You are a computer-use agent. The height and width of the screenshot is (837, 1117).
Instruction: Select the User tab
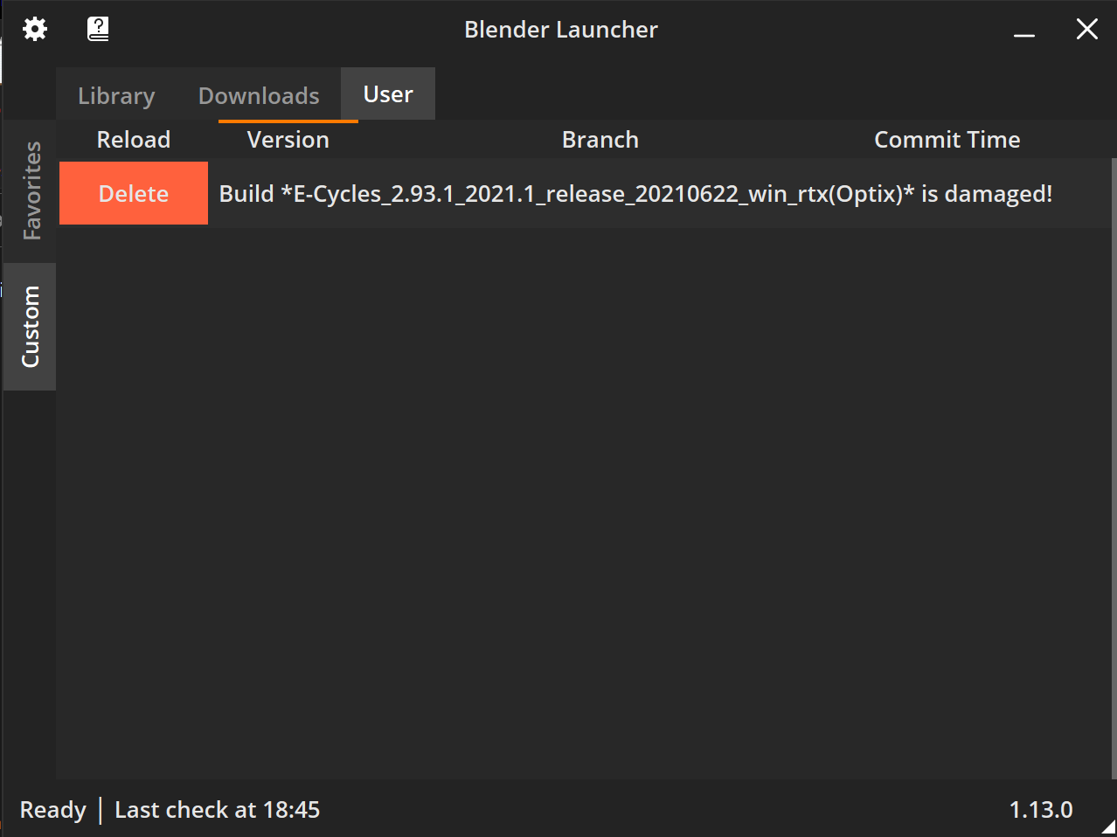[388, 93]
